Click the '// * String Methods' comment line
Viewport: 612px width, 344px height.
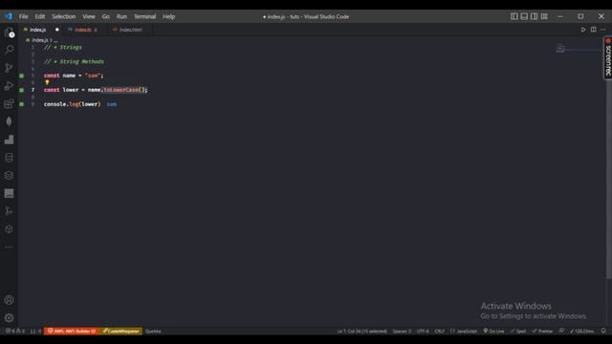[74, 61]
